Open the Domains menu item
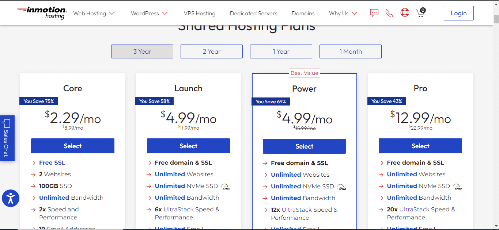Screen dimensions: 499x230 click(303, 13)
